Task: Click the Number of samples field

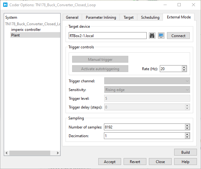Action: coord(144,127)
